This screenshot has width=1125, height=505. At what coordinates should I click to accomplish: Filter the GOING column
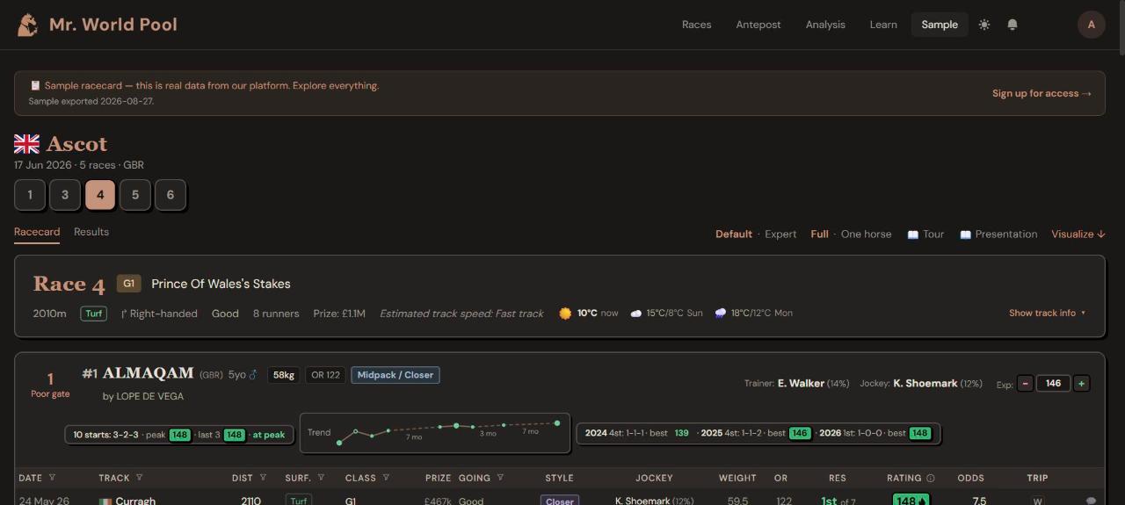point(500,478)
